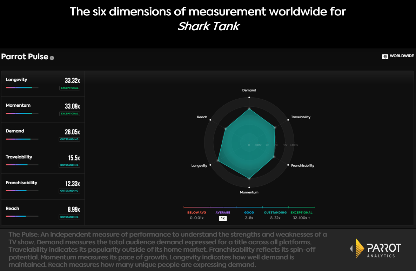Image resolution: width=416 pixels, height=271 pixels.
Task: Click the Shark Tank title text
Action: tap(209, 26)
